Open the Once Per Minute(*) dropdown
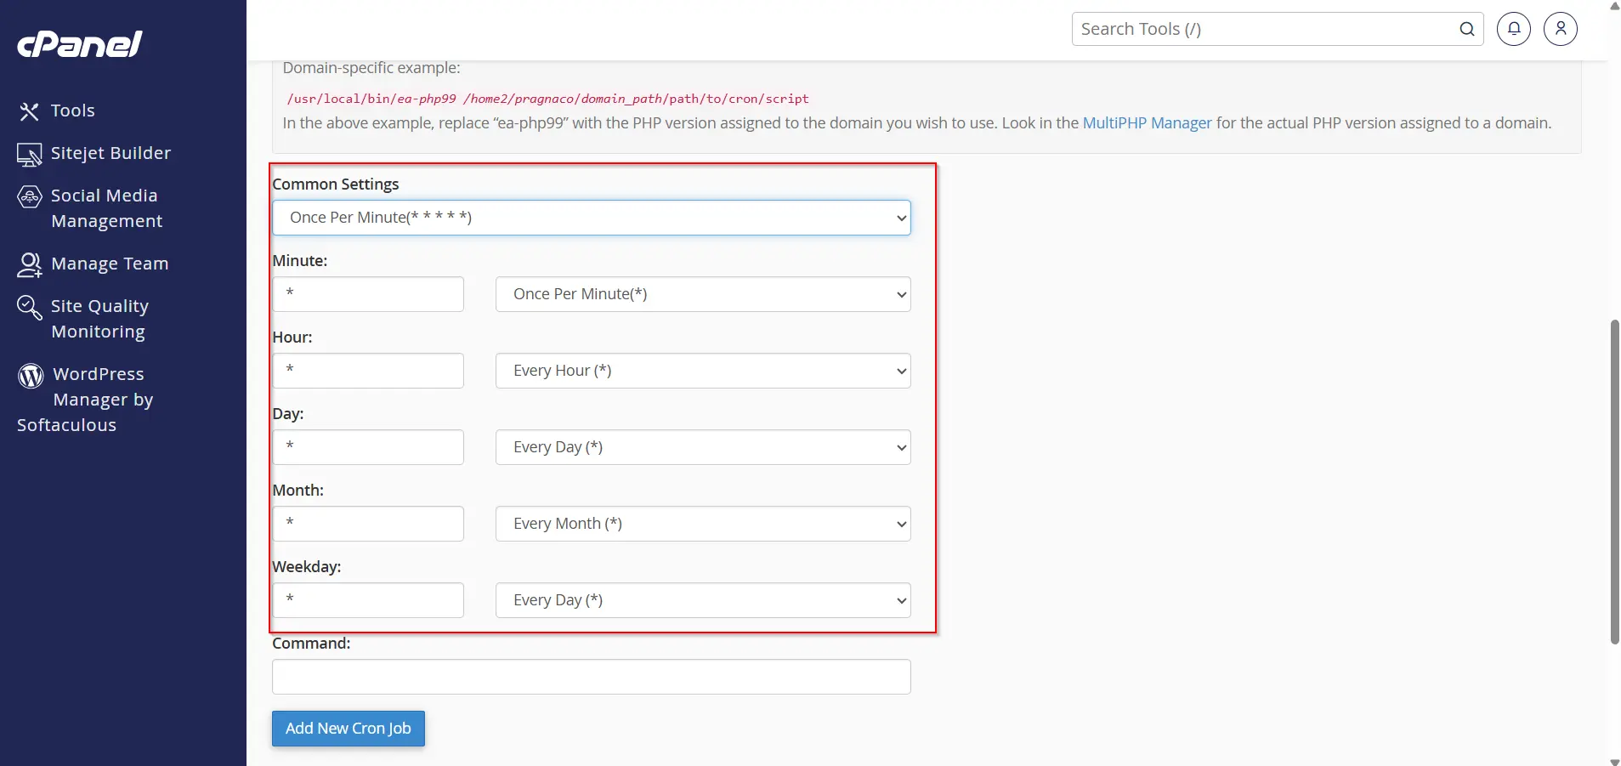Viewport: 1621px width, 766px height. point(703,294)
